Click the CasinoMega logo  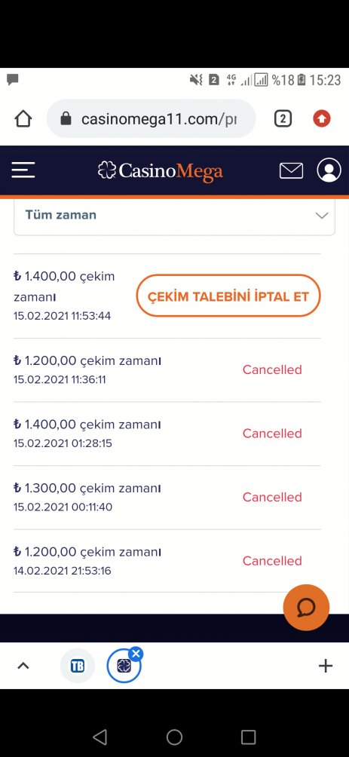coord(161,171)
